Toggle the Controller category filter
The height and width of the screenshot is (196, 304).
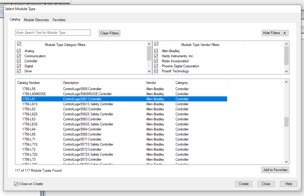(x=19, y=61)
